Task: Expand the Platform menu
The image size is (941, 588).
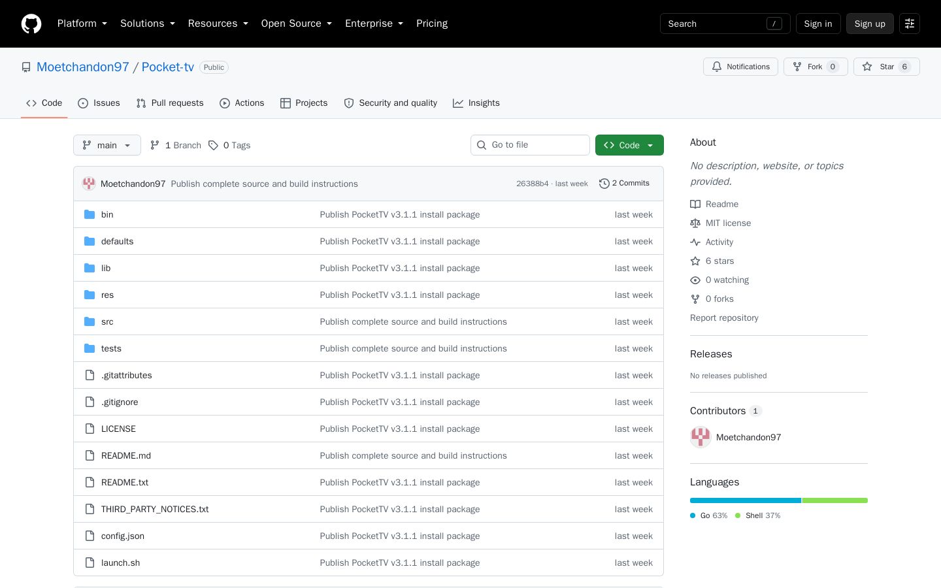Action: [82, 24]
